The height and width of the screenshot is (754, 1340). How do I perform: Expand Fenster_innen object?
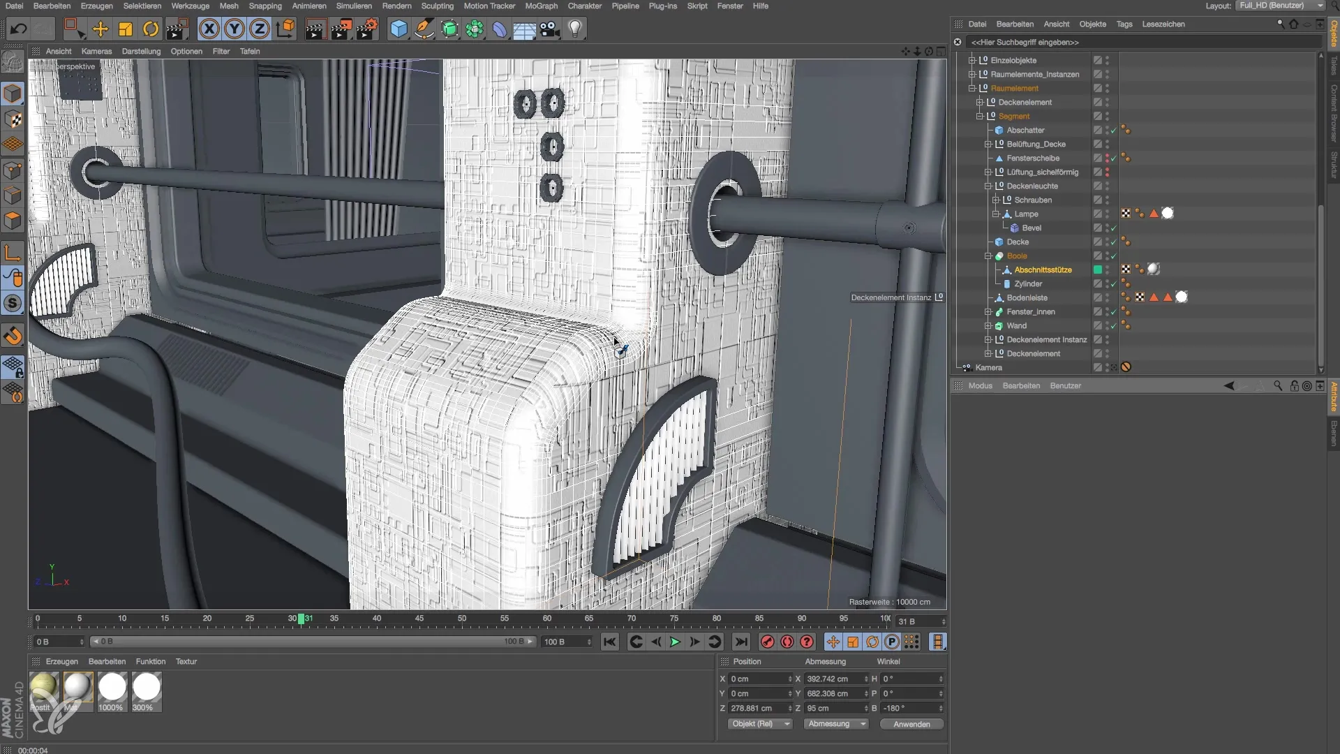click(988, 312)
